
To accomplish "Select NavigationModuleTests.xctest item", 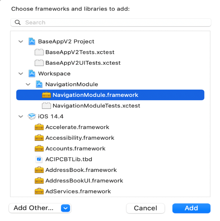I will 96,106.
